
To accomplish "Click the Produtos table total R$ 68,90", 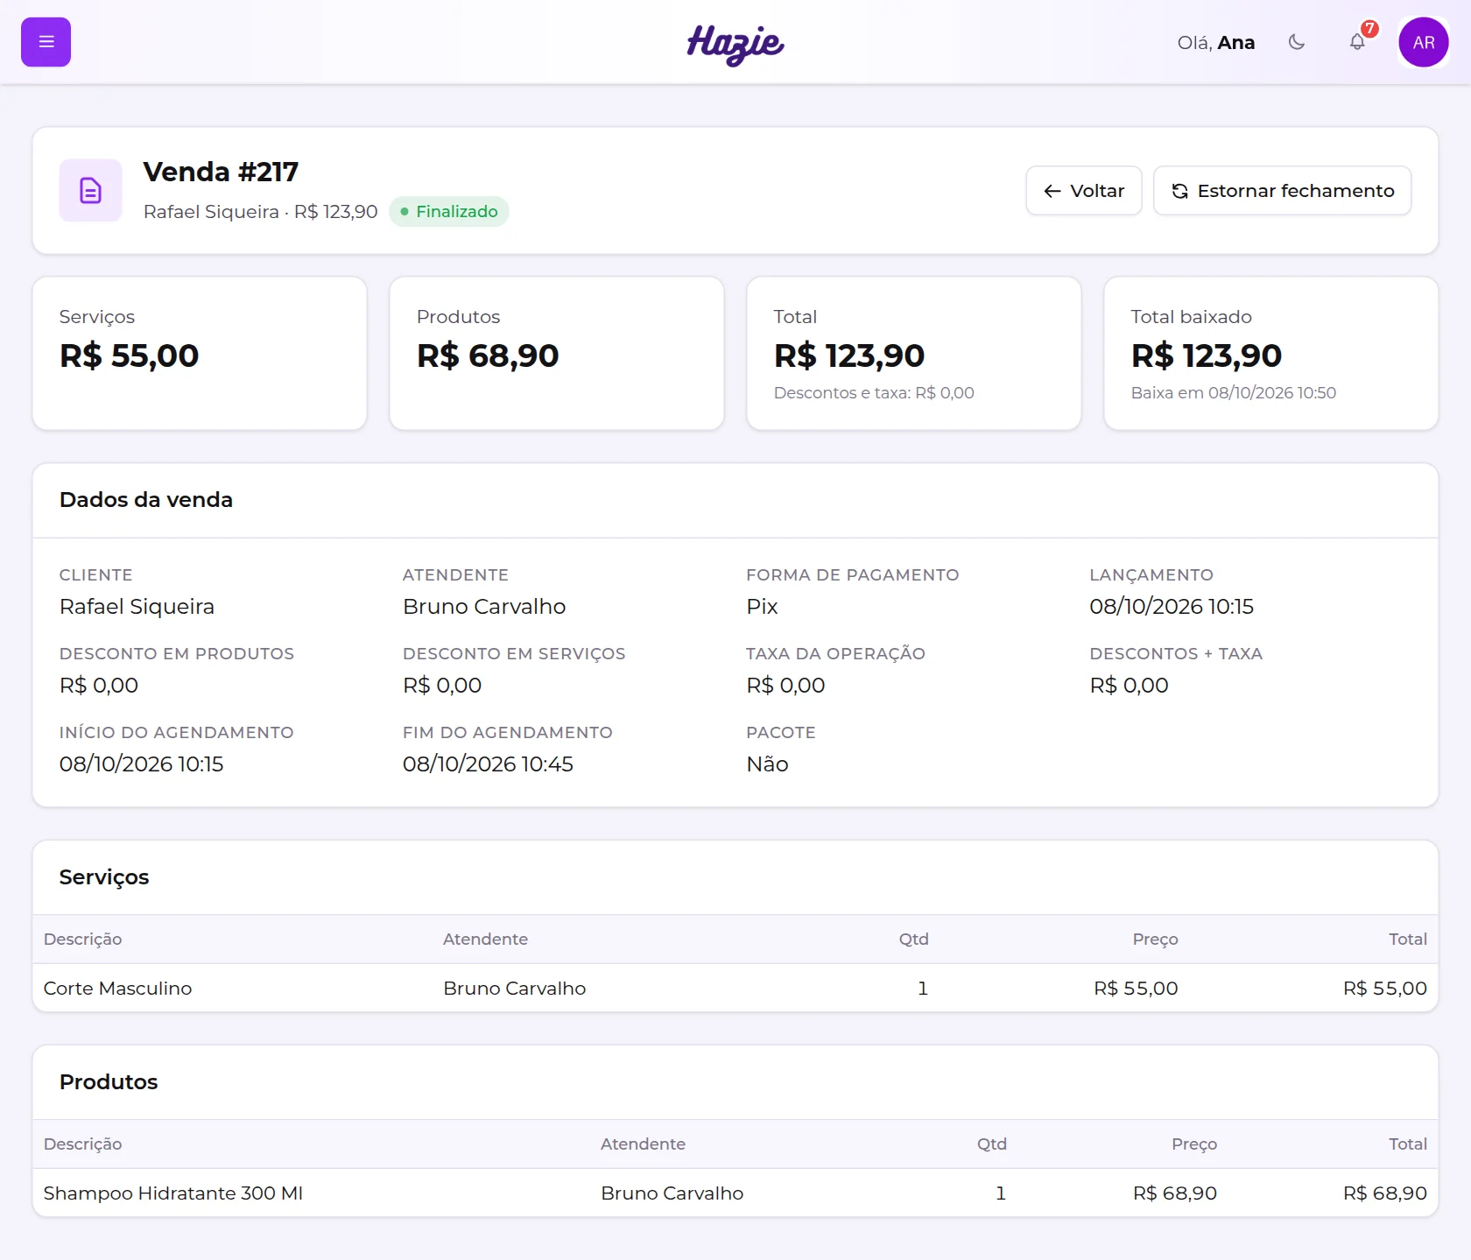I will 1385,1193.
